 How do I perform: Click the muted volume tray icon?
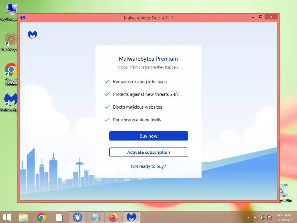click(256, 218)
